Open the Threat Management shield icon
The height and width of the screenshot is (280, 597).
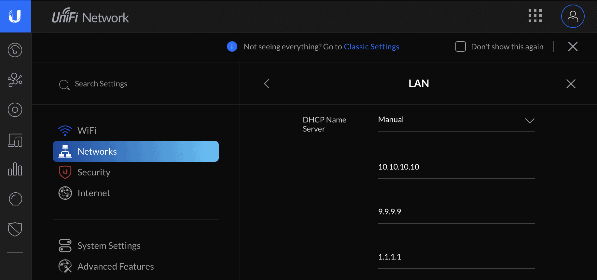pos(15,229)
